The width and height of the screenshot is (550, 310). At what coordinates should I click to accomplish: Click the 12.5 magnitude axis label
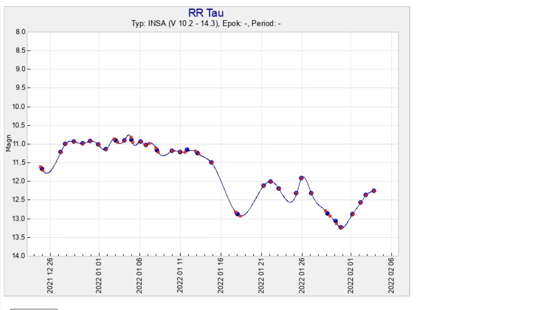point(20,200)
